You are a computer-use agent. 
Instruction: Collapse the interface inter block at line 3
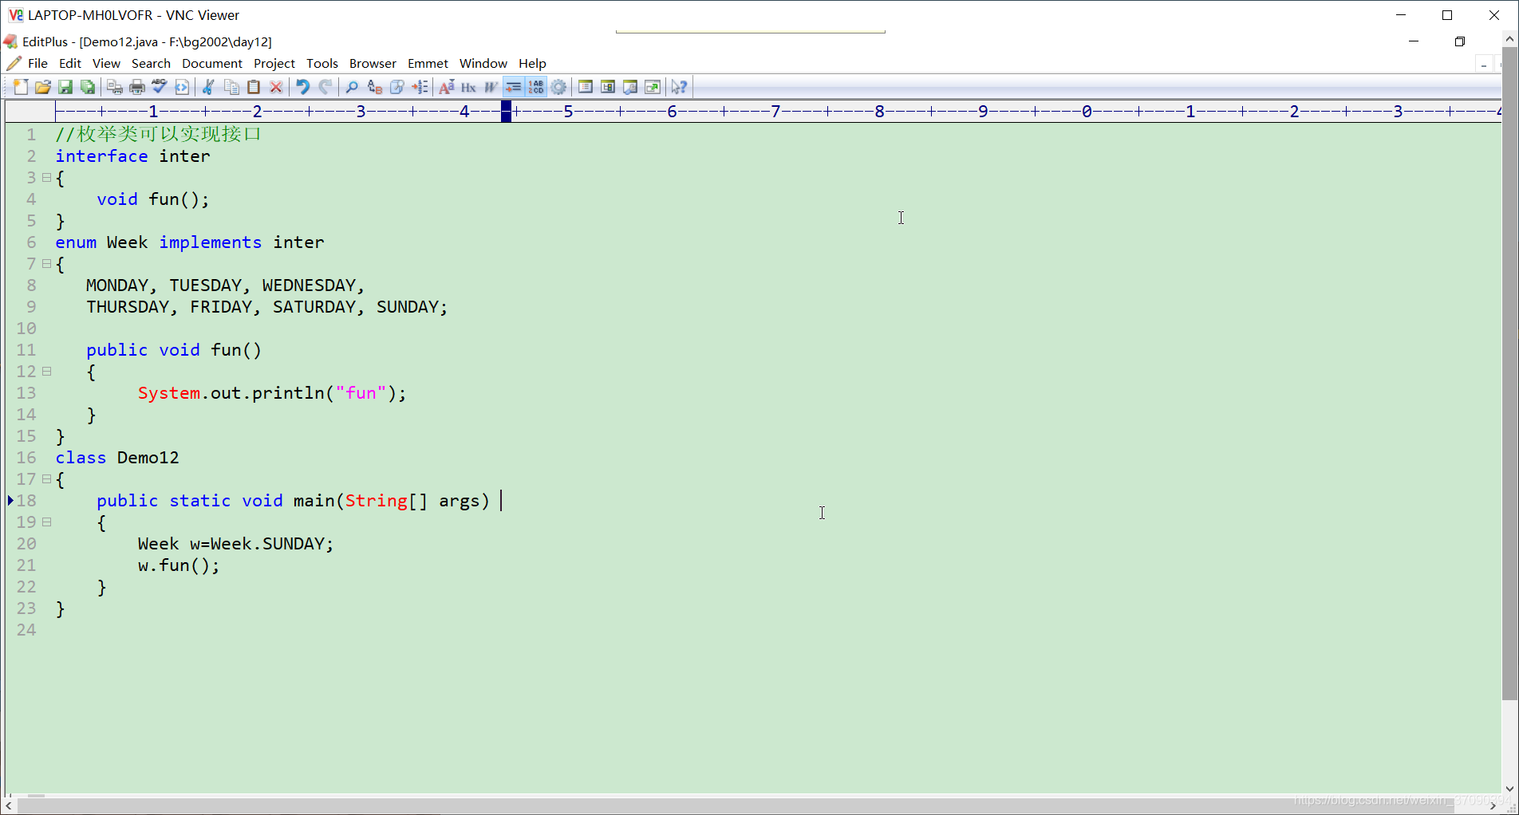pyautogui.click(x=47, y=177)
